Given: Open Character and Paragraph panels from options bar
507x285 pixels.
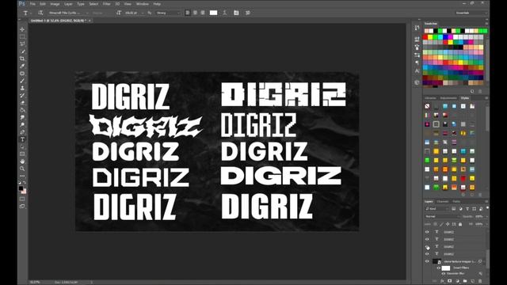Looking at the screenshot, I should (x=236, y=13).
